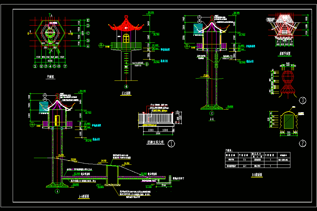Click detail marker 1 next to 栏栅立面大样

point(171,144)
